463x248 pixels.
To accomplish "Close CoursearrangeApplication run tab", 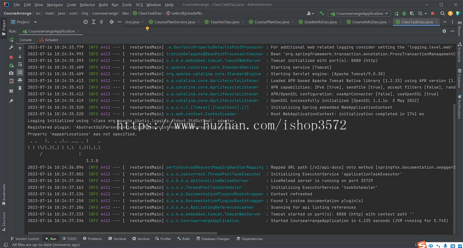I will [x=78, y=31].
